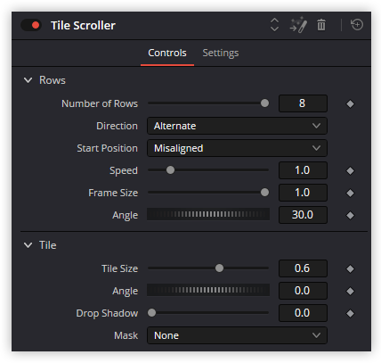This screenshot has height=363, width=381.
Task: Switch to the Settings tab
Action: tap(221, 53)
